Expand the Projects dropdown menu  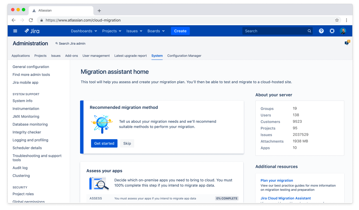click(x=112, y=31)
